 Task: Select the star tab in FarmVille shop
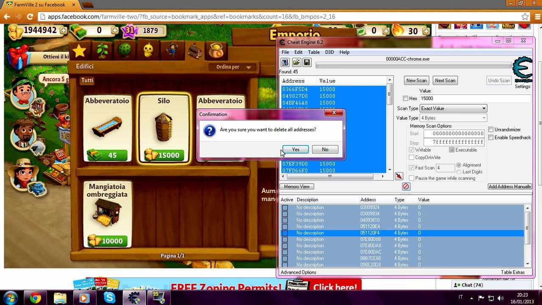tap(79, 51)
